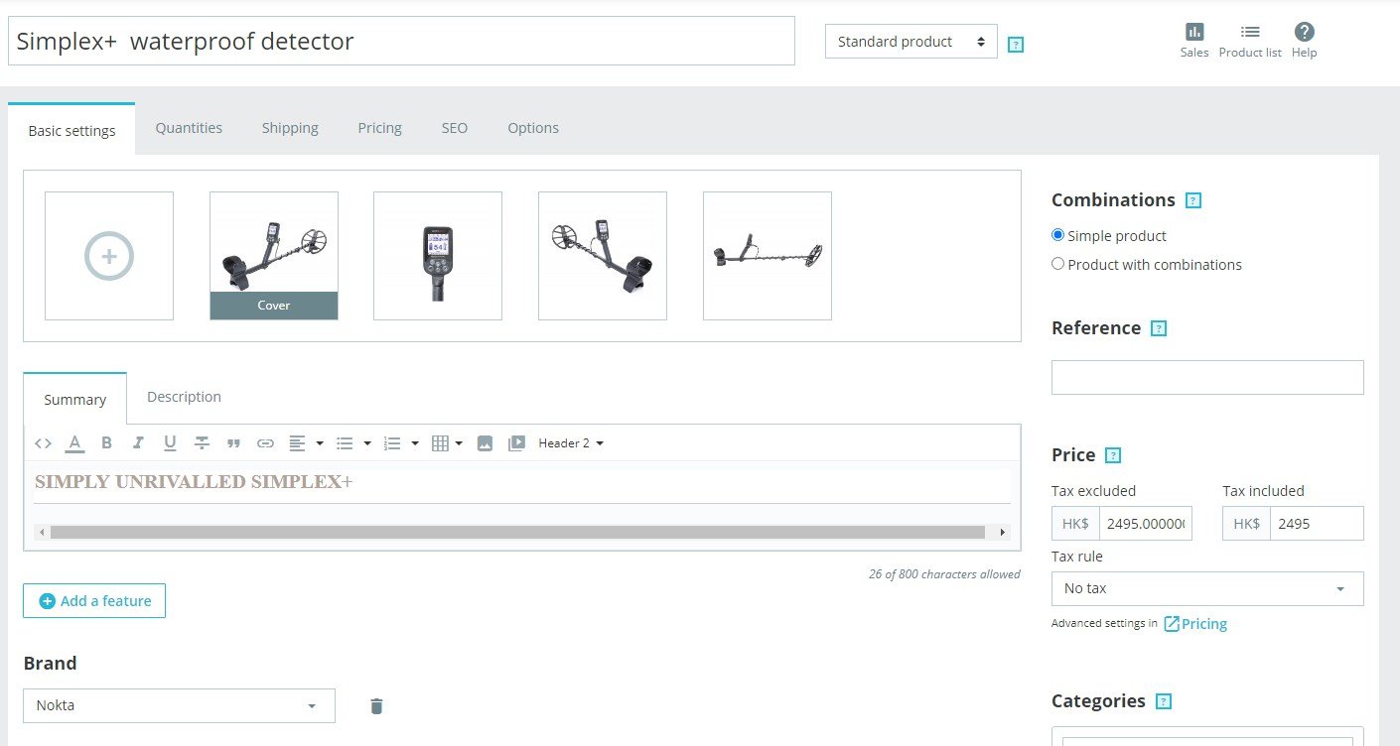This screenshot has width=1400, height=746.
Task: Insert media video in summary editor
Action: (516, 443)
